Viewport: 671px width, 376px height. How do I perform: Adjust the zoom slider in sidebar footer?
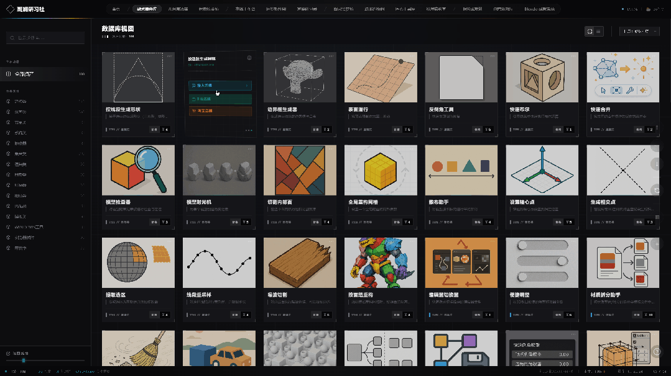click(x=45, y=360)
